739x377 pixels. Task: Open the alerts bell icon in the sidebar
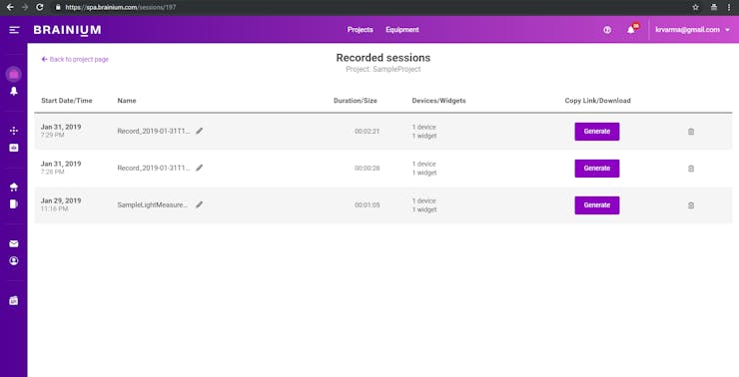click(x=14, y=92)
